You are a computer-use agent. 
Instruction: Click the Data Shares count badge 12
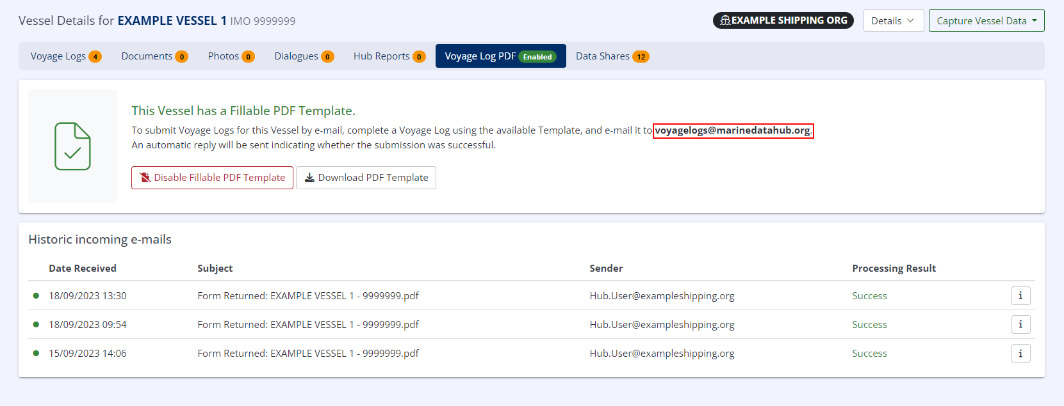point(641,57)
